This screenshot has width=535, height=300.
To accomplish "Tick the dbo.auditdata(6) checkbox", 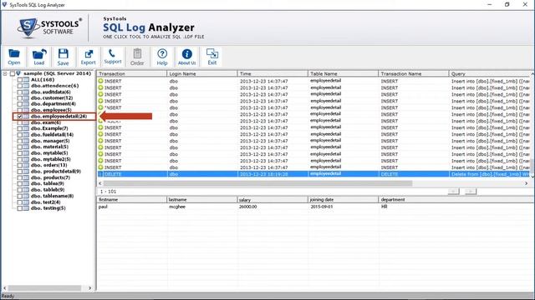I will pos(20,92).
